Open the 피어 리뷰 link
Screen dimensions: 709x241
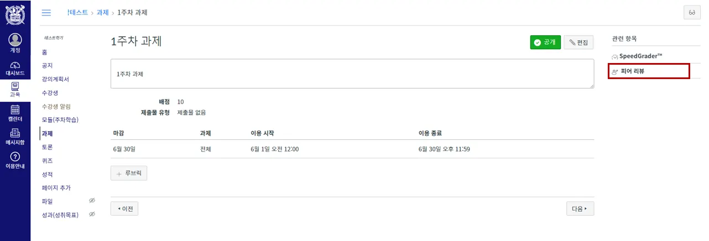pyautogui.click(x=632, y=71)
